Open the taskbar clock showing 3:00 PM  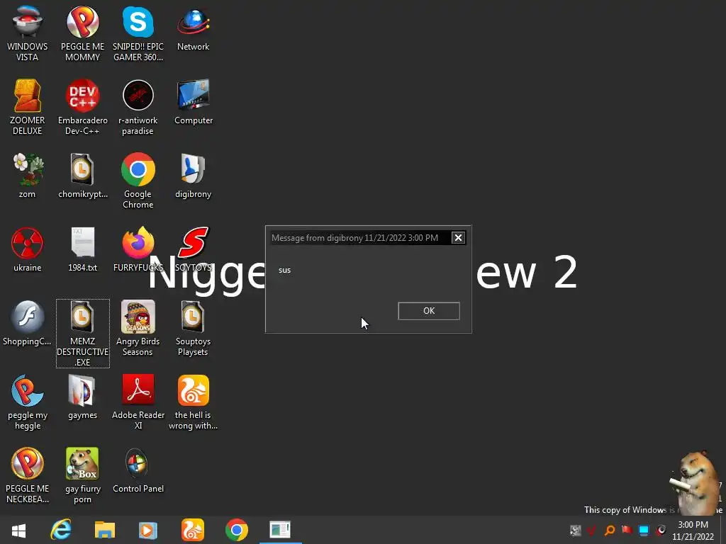[x=693, y=531]
